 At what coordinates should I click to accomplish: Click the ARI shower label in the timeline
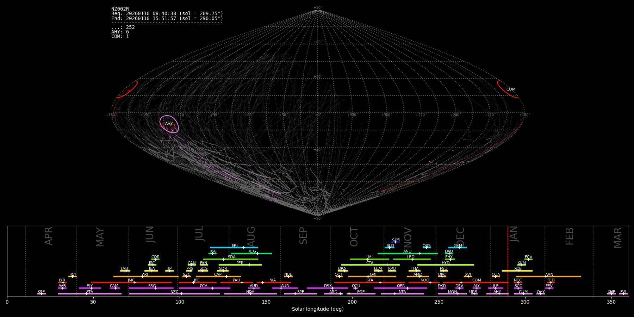[x=145, y=275]
